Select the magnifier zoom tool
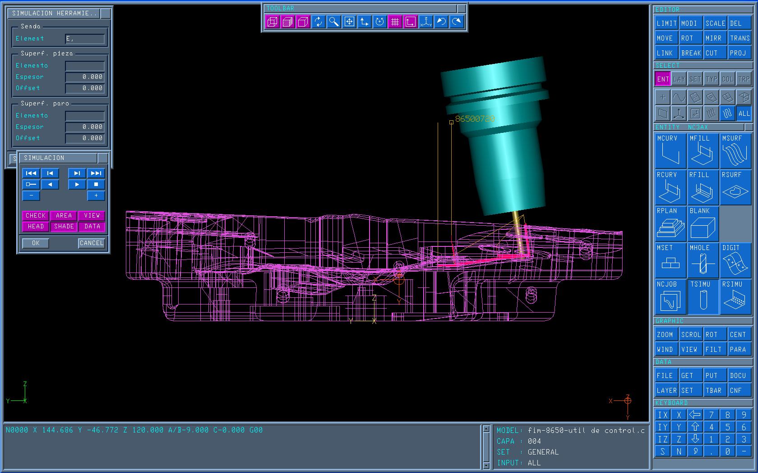The width and height of the screenshot is (758, 473). pyautogui.click(x=334, y=22)
